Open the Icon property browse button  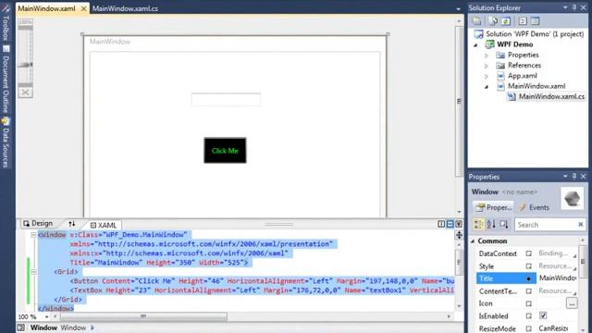click(x=572, y=303)
